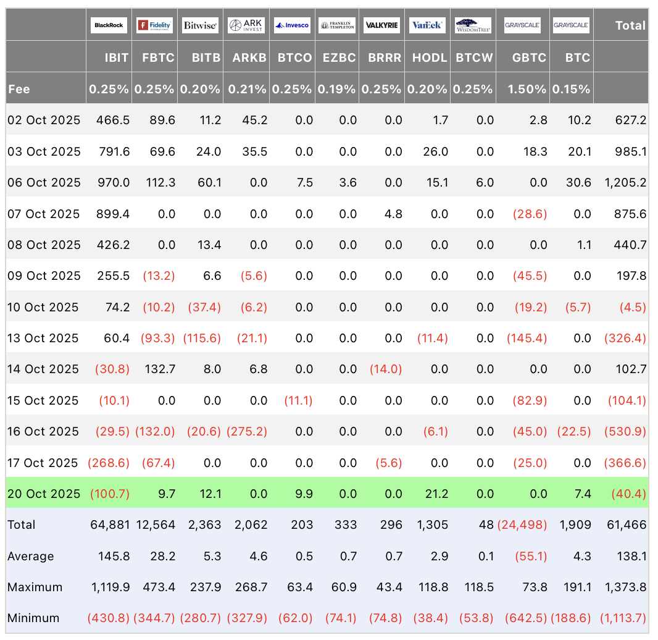Click the VanEck logo

click(428, 25)
